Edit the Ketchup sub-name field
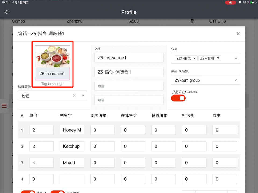This screenshot has height=193, width=258. point(72,146)
